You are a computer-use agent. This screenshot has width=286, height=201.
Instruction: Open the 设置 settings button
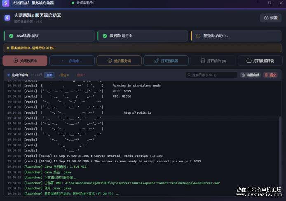pyautogui.click(x=271, y=18)
